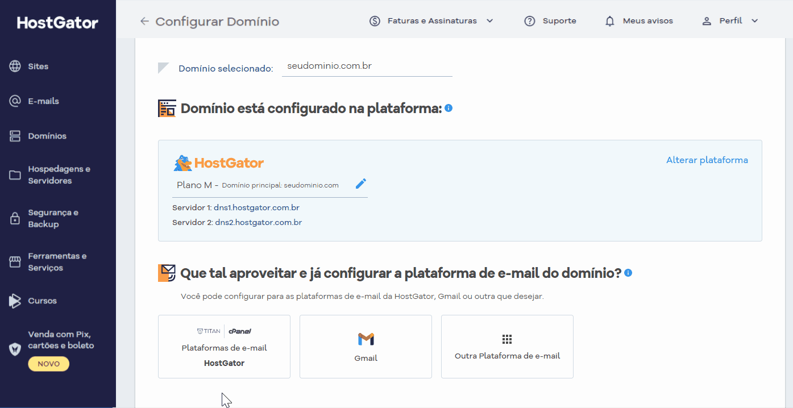Click the Titan cPanel logos
Image resolution: width=793 pixels, height=408 pixels.
click(x=224, y=331)
